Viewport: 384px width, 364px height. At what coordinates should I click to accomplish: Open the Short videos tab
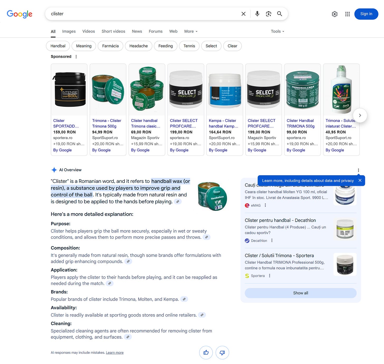tap(113, 31)
